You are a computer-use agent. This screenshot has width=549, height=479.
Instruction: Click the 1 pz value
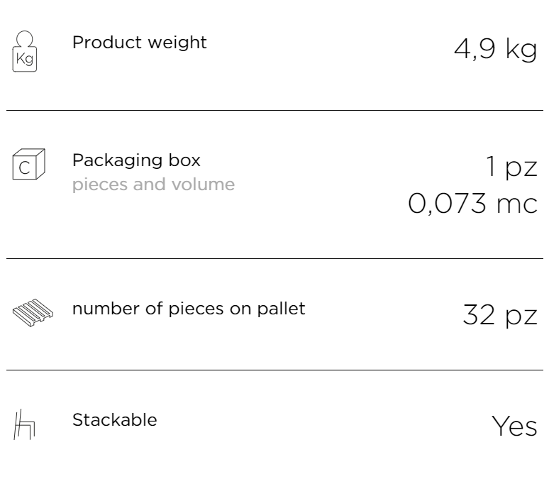[512, 167]
